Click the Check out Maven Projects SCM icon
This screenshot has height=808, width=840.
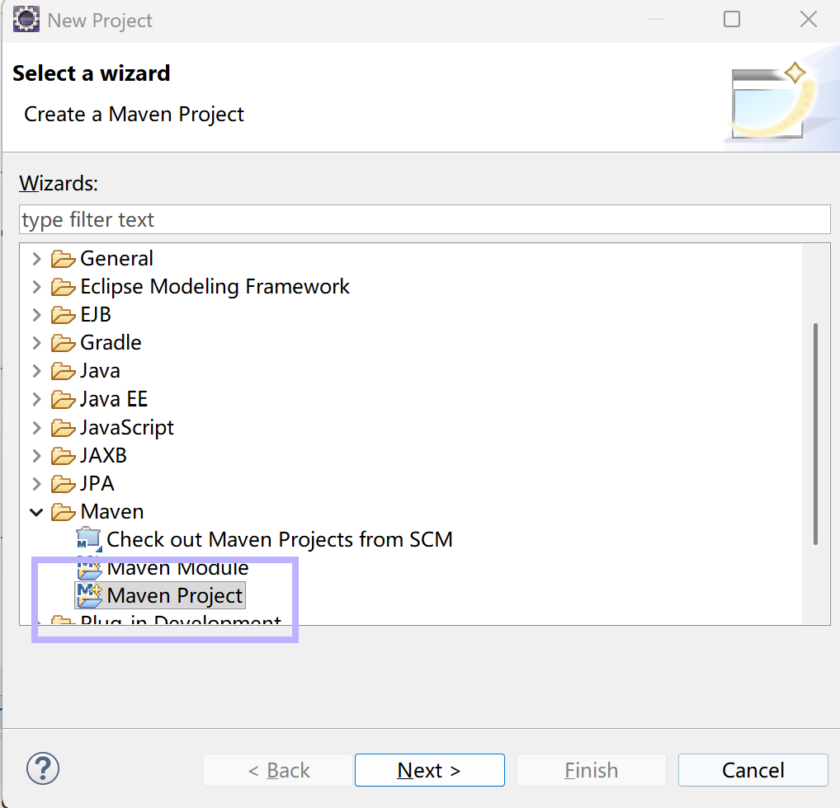coord(89,540)
